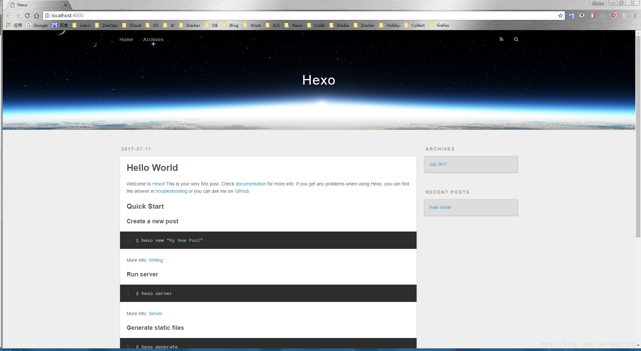
Task: Open the 2017-07-11 post date link
Action: [136, 149]
